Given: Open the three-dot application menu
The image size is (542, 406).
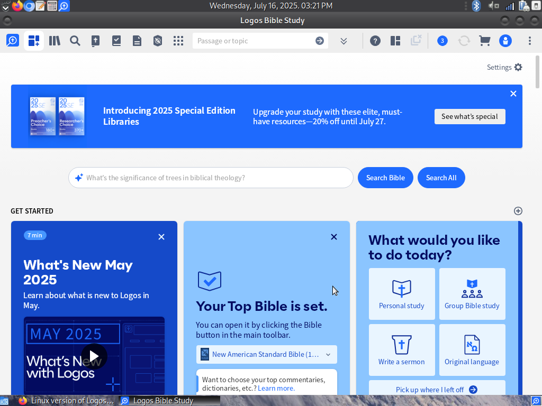Looking at the screenshot, I should click(529, 41).
